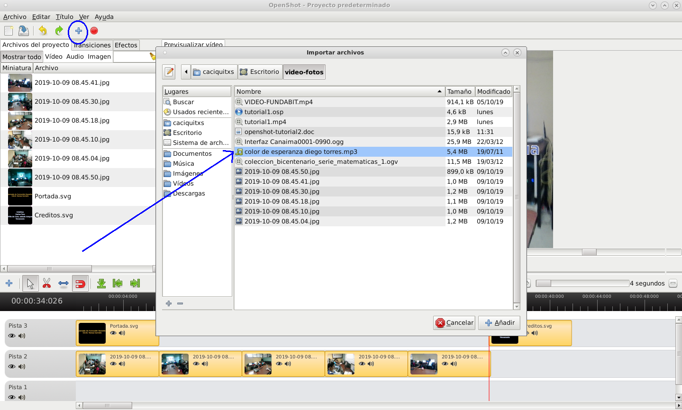Open the Editar menu
The height and width of the screenshot is (410, 682).
[41, 17]
